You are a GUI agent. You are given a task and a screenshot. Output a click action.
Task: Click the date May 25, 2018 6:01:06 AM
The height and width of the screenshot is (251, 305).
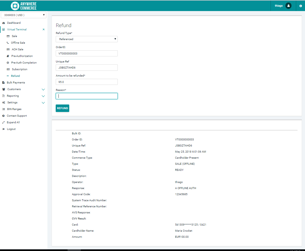click(x=191, y=151)
